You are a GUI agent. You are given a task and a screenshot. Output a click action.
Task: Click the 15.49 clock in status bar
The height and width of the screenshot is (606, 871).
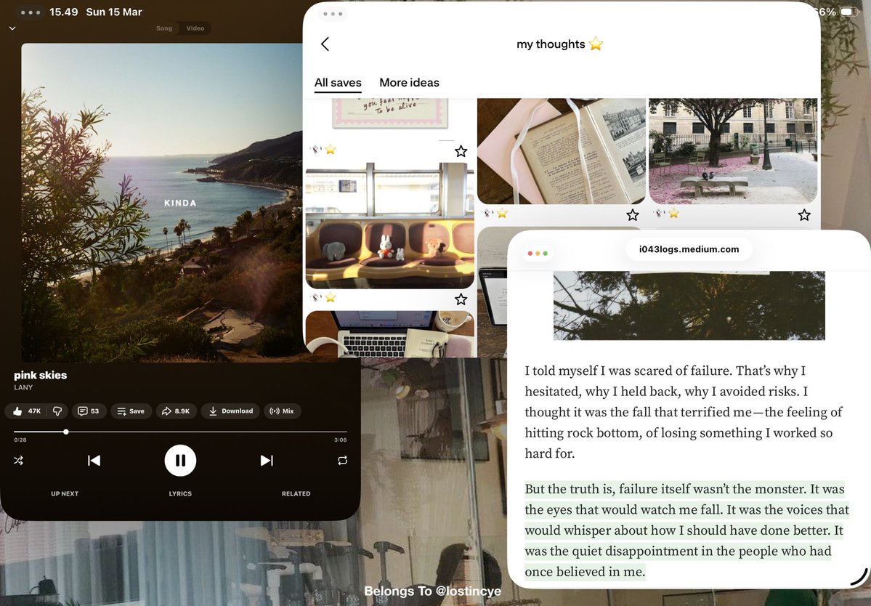[x=63, y=12]
